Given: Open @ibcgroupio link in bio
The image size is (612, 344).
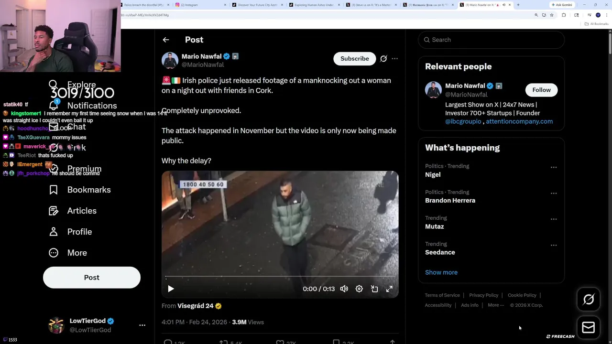Looking at the screenshot, I should coord(463,121).
